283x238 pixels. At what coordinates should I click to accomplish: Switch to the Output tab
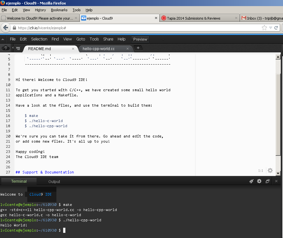point(54,182)
